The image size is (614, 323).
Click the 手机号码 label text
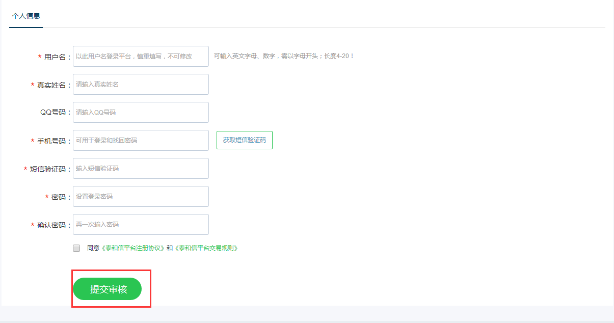(x=51, y=141)
